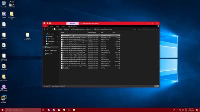Click the taskbar 'Type here to search' box
This screenshot has height=112, width=200.
pyautogui.click(x=23, y=110)
